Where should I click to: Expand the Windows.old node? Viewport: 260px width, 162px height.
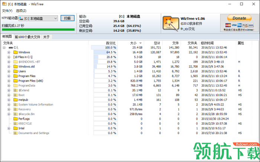9,67
